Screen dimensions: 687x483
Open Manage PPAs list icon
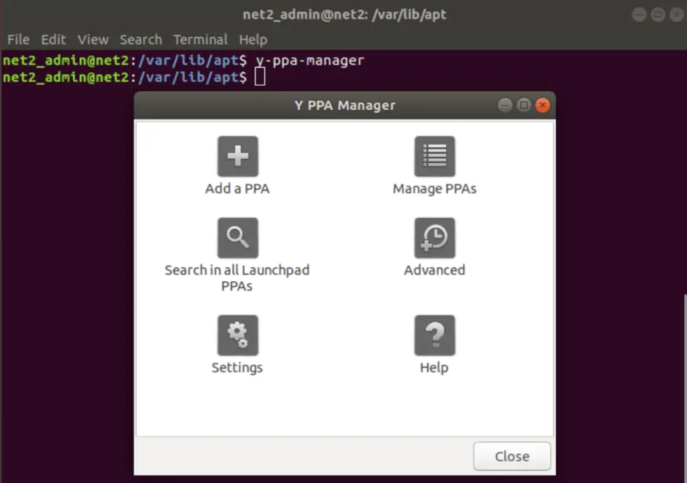point(434,157)
